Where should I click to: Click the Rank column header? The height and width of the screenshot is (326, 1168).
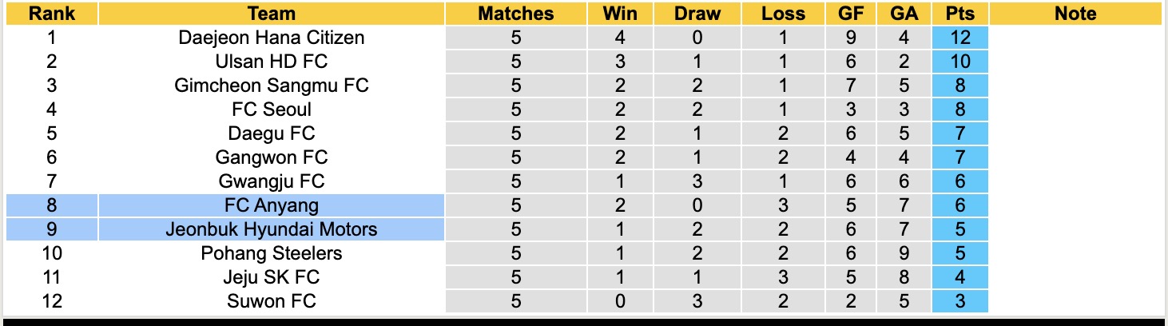pos(52,14)
